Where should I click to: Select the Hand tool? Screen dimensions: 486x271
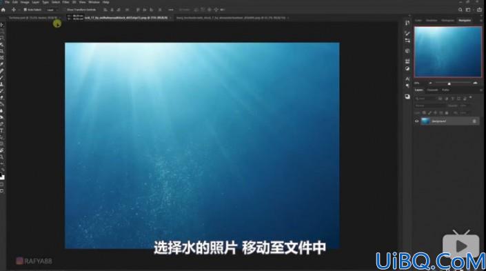pyautogui.click(x=1, y=150)
